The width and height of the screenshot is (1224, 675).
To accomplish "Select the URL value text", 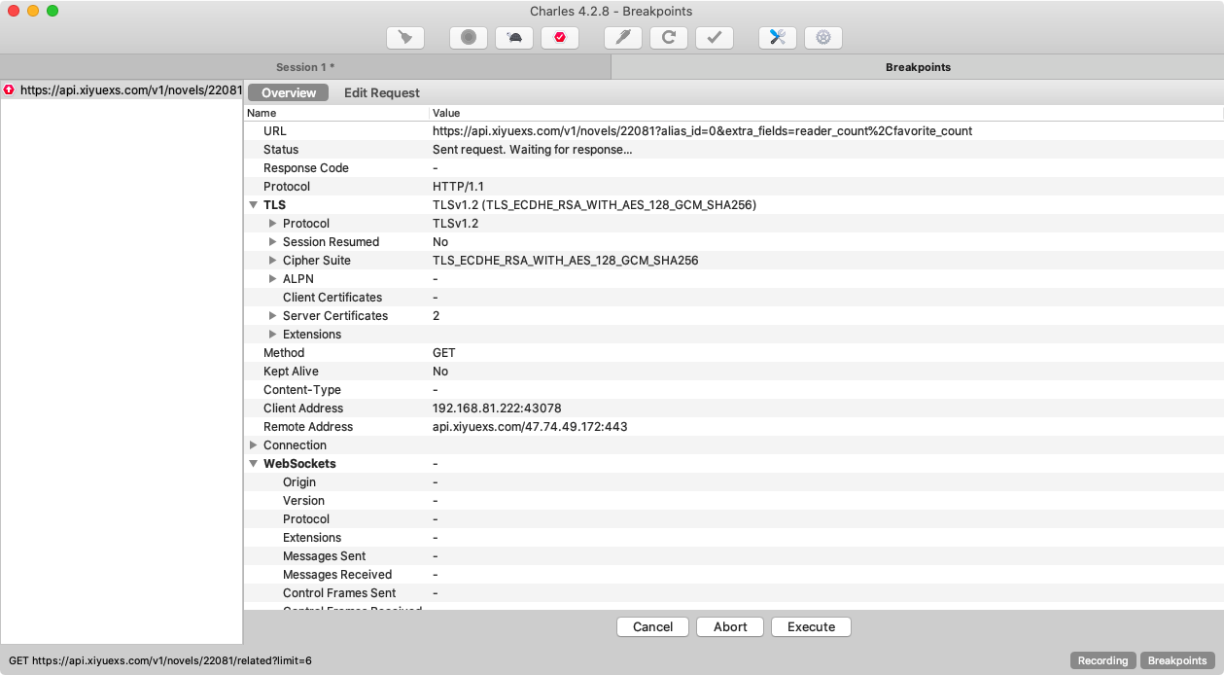I will (x=702, y=131).
